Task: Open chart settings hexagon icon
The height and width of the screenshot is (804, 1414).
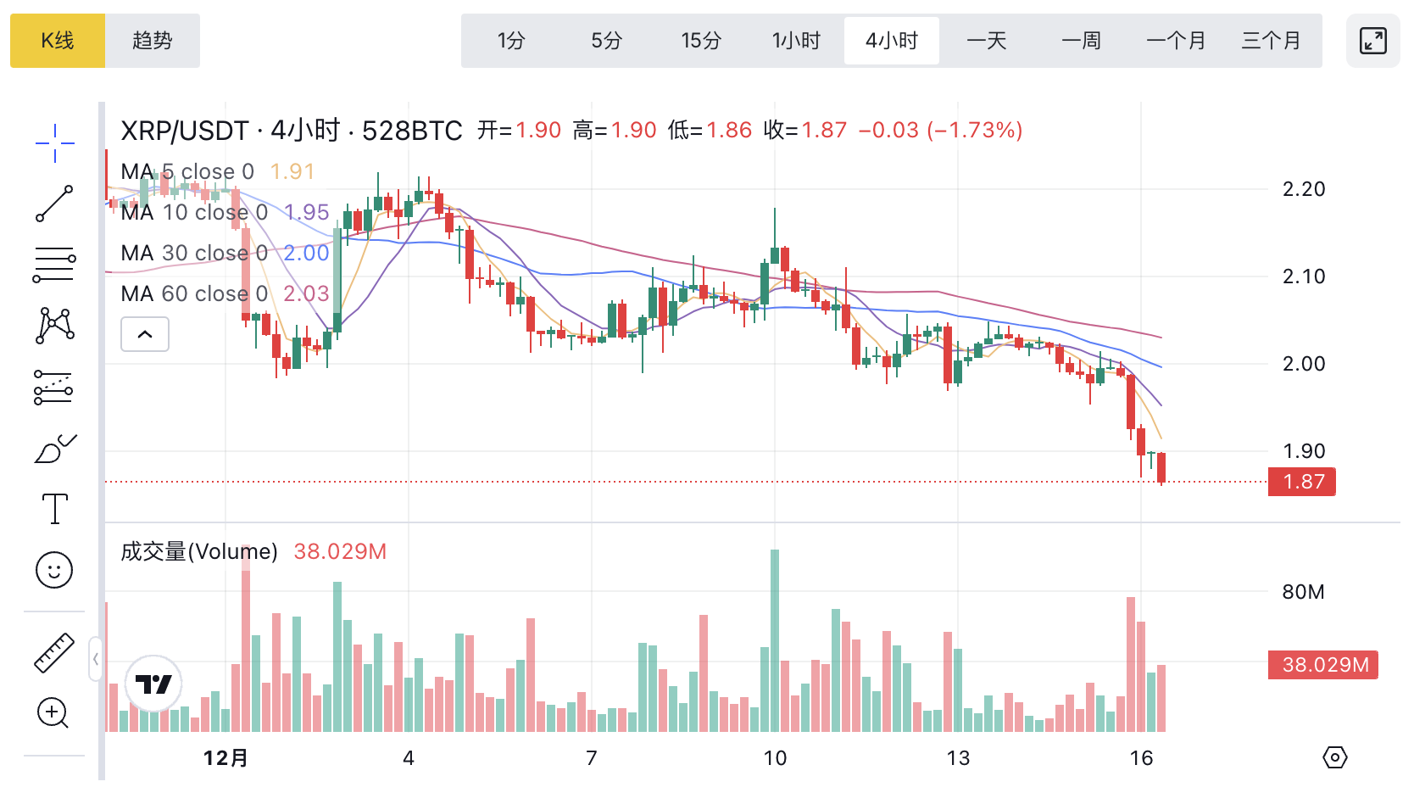Action: pos(1335,757)
